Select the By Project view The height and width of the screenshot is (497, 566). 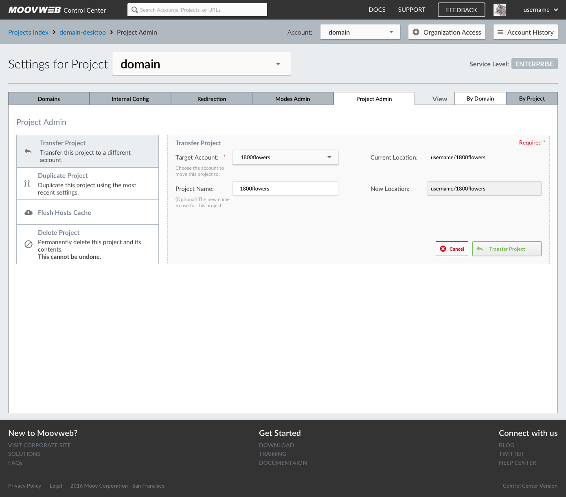click(x=532, y=99)
